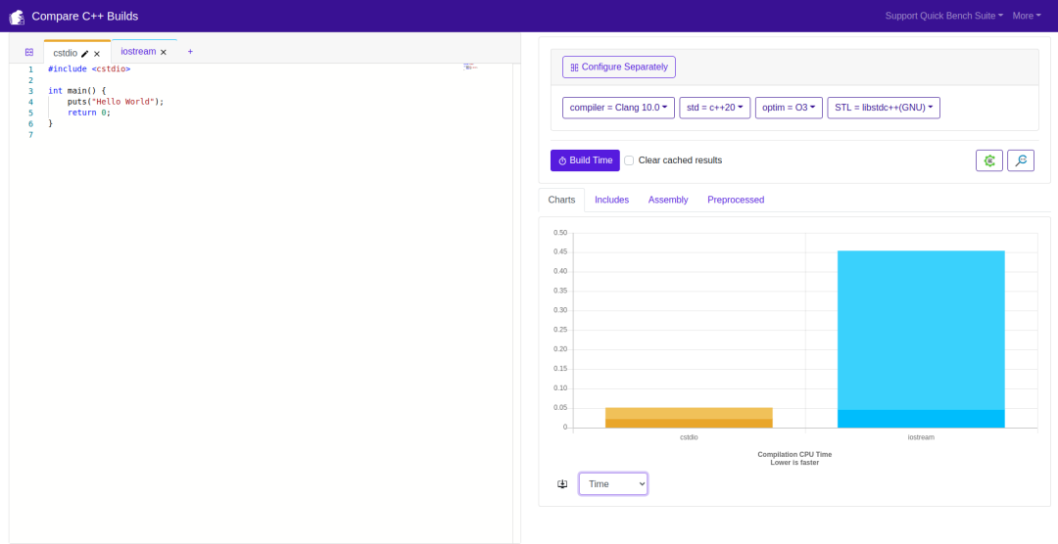Close the iostream tab
This screenshot has height=544, width=1058.
coord(164,52)
